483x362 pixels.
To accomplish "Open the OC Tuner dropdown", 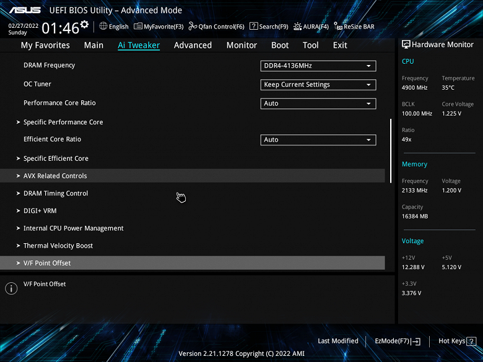I will [318, 85].
